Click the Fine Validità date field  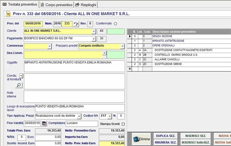click(32, 124)
